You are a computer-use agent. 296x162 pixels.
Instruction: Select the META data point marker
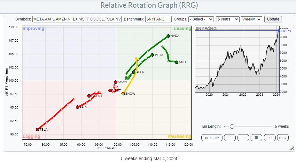click(152, 55)
